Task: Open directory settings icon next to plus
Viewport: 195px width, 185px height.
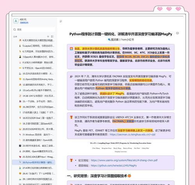Action: pos(52,37)
